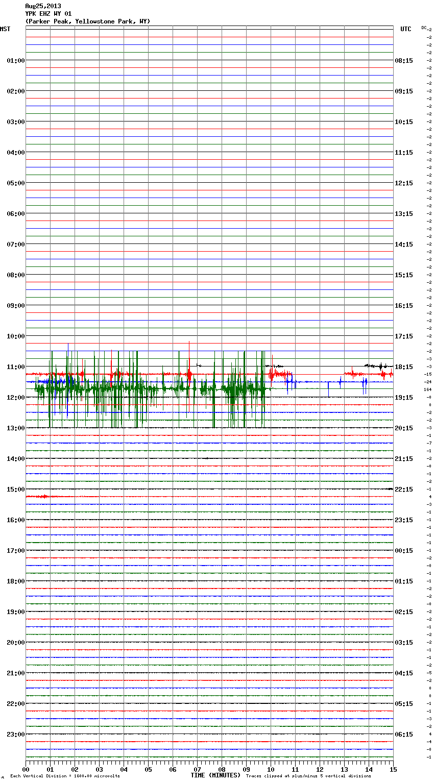
Task: Click the UTC time label "04:15"
Action: [404, 673]
